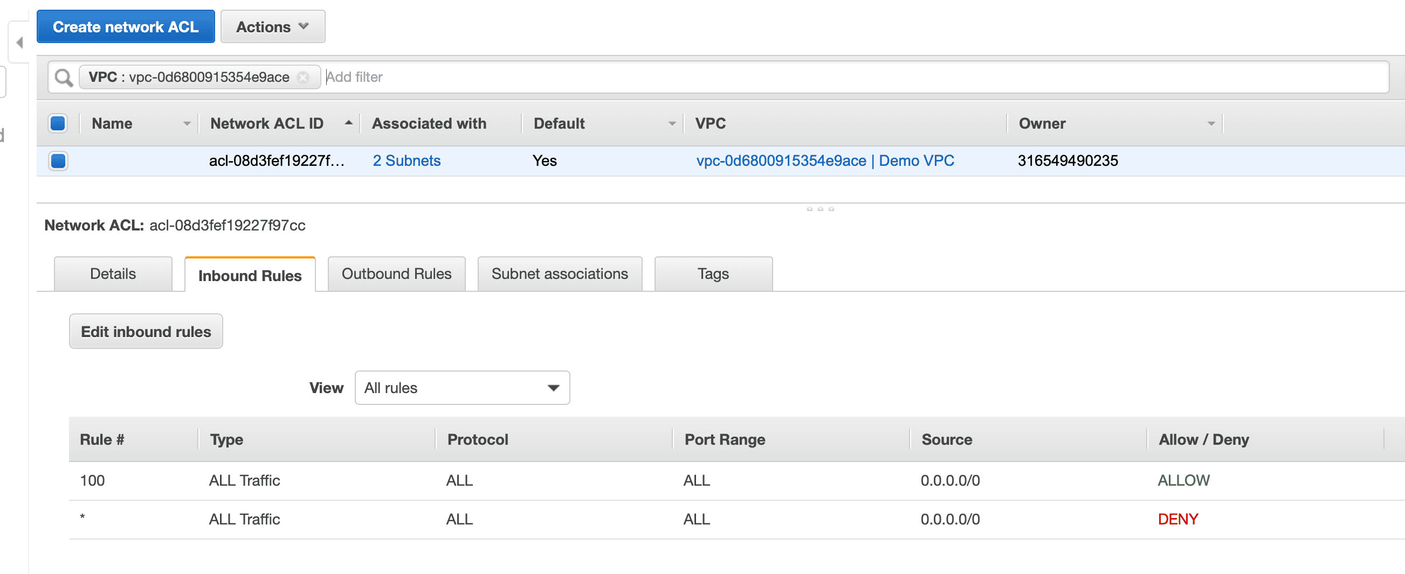Open the Name column filter arrow
This screenshot has width=1405, height=574.
coord(187,124)
